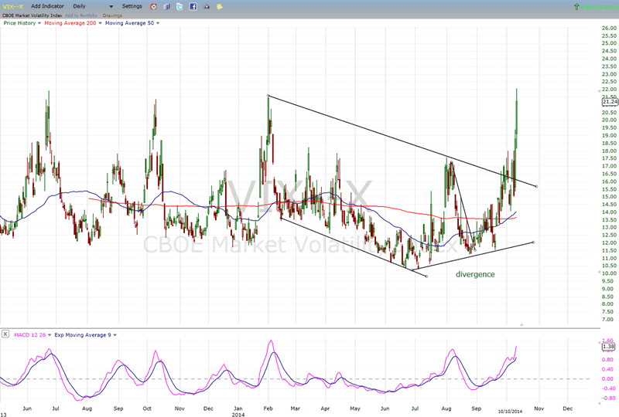Click the Feb month label on time axis
Viewport: 619px width, 417px height.
[268, 409]
